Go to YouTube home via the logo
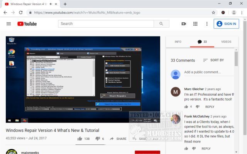 tap(27, 24)
